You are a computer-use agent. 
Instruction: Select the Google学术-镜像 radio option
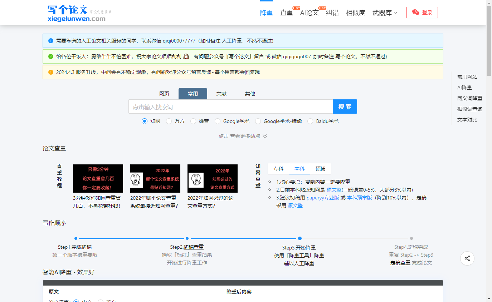[258, 121]
